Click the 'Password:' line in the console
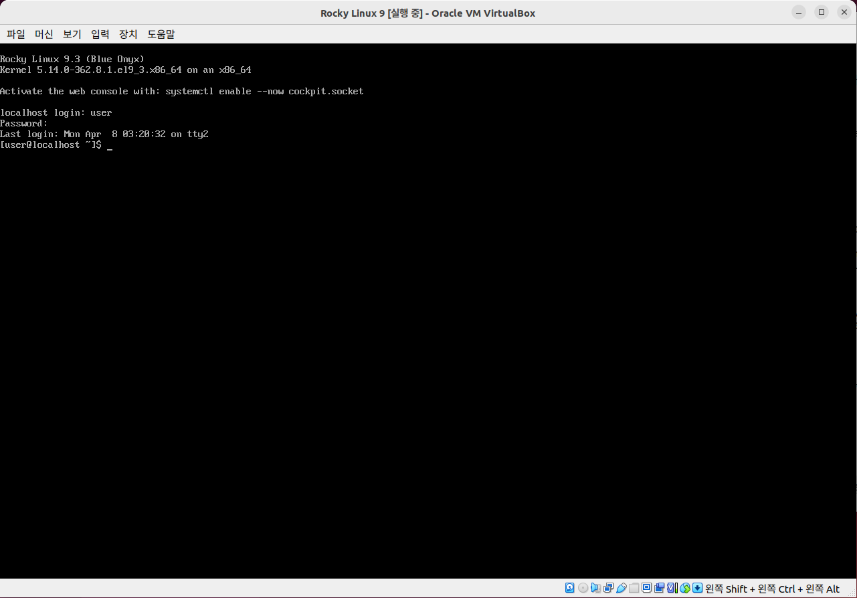Screen dimensions: 857x598 (x=24, y=123)
